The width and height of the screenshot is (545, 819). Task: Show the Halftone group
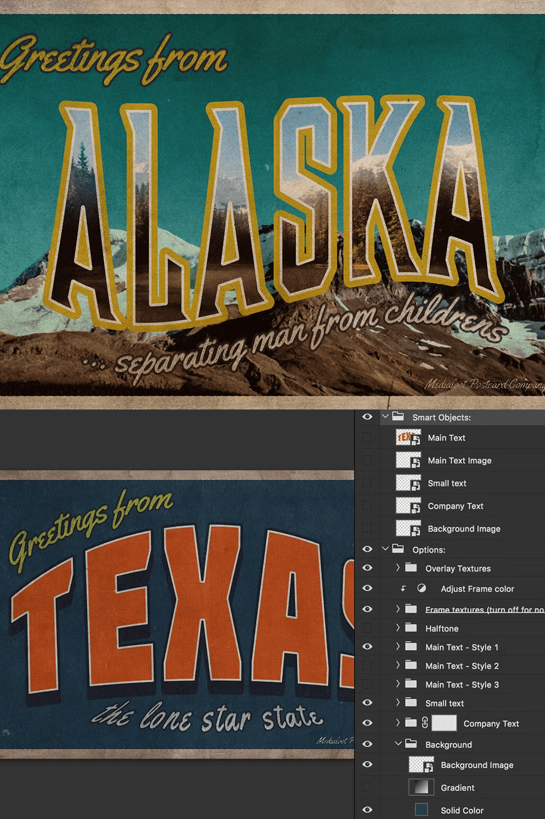(367, 628)
